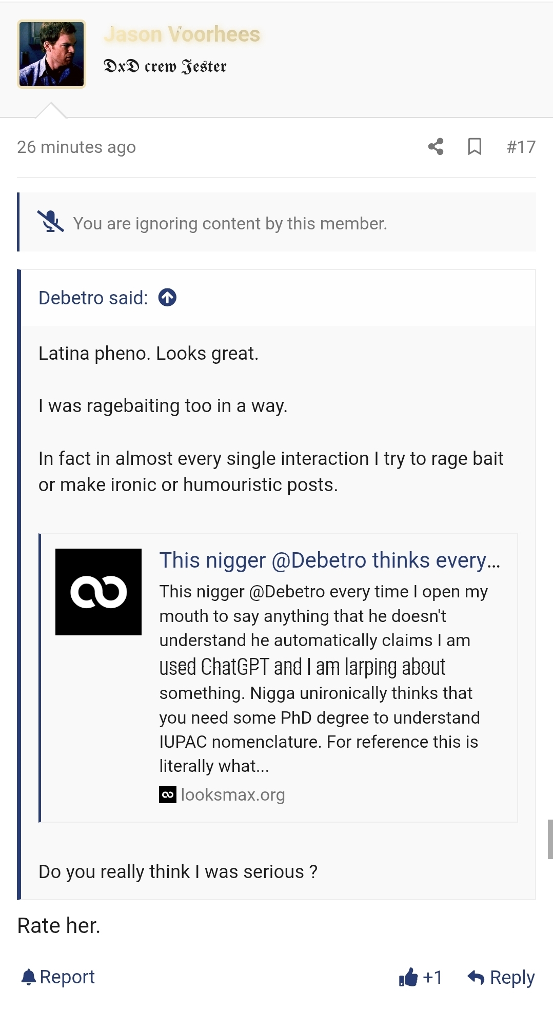
Task: Click the bell icon next to Report
Action: 29,977
